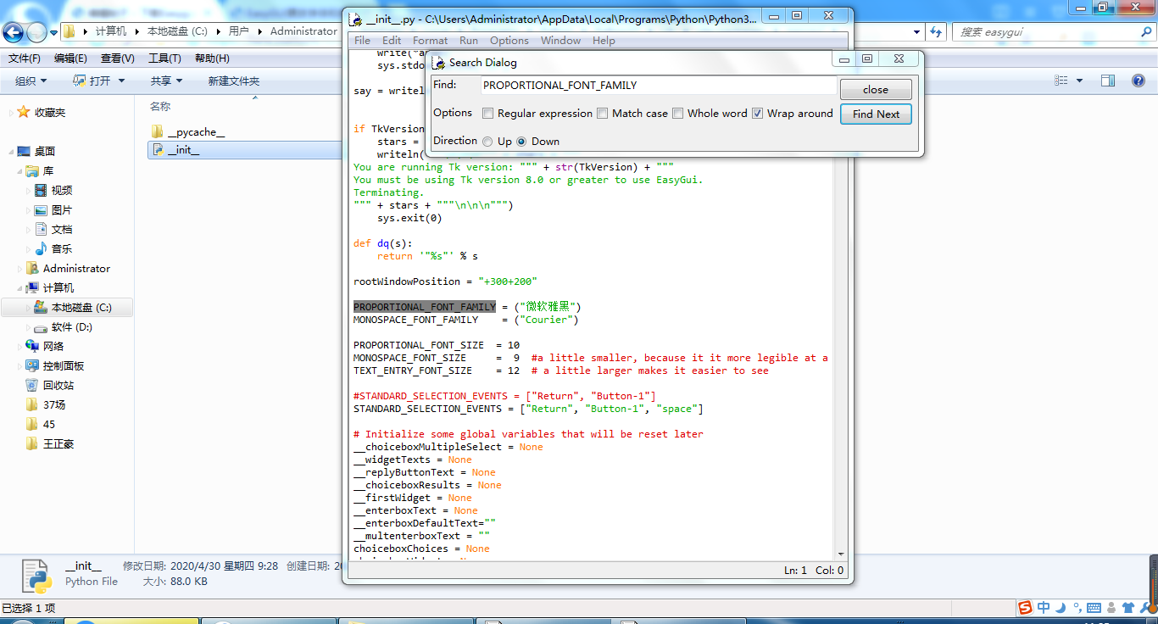Select the Up direction radio button

pos(487,142)
